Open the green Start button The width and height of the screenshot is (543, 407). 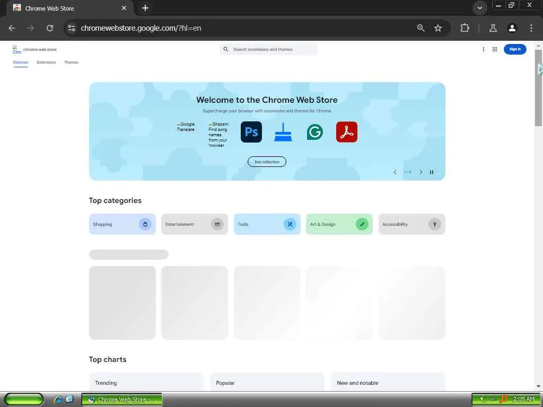pyautogui.click(x=24, y=400)
